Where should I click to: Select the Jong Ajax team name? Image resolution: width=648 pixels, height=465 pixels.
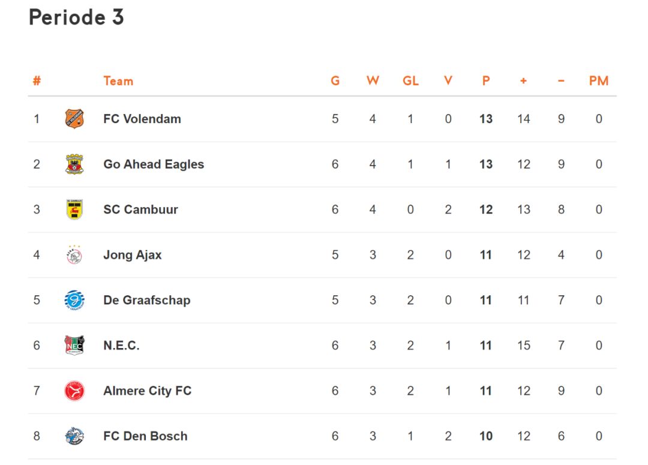133,255
